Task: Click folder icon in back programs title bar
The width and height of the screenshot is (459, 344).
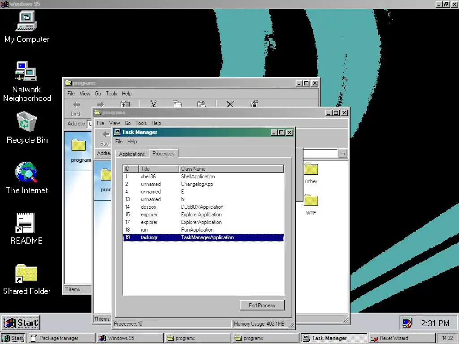Action: click(x=68, y=83)
